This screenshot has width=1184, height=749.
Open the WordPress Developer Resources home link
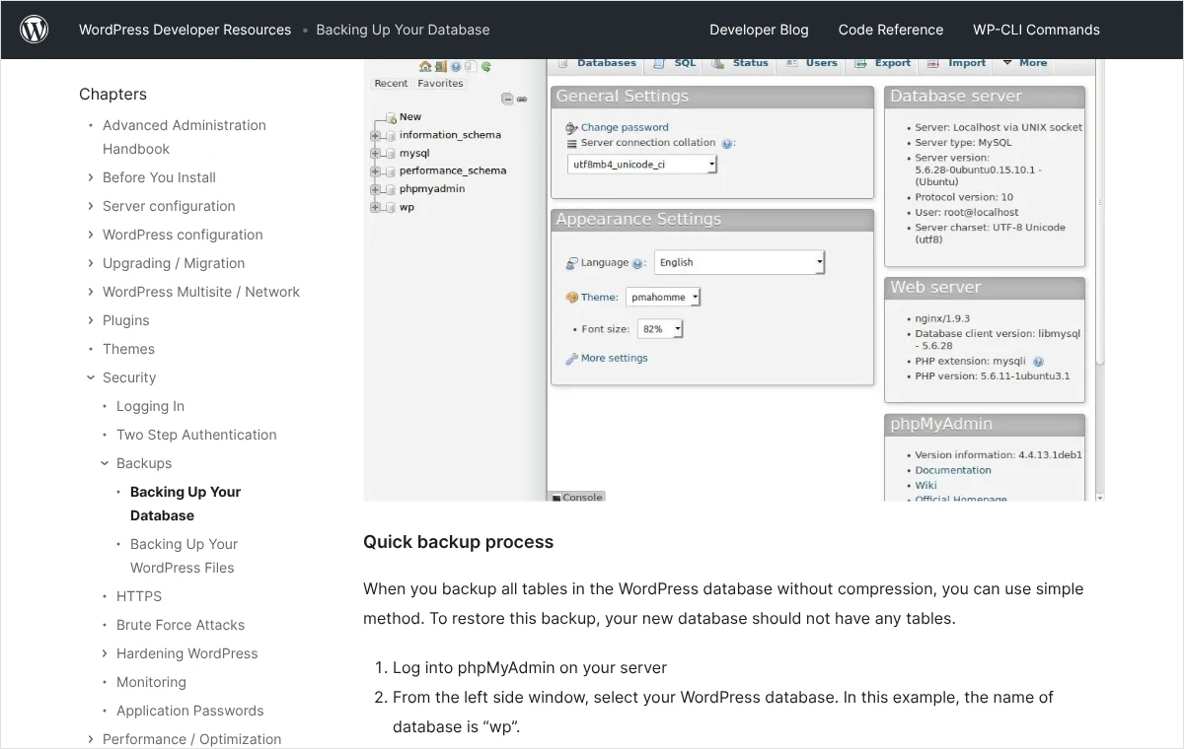pos(185,30)
